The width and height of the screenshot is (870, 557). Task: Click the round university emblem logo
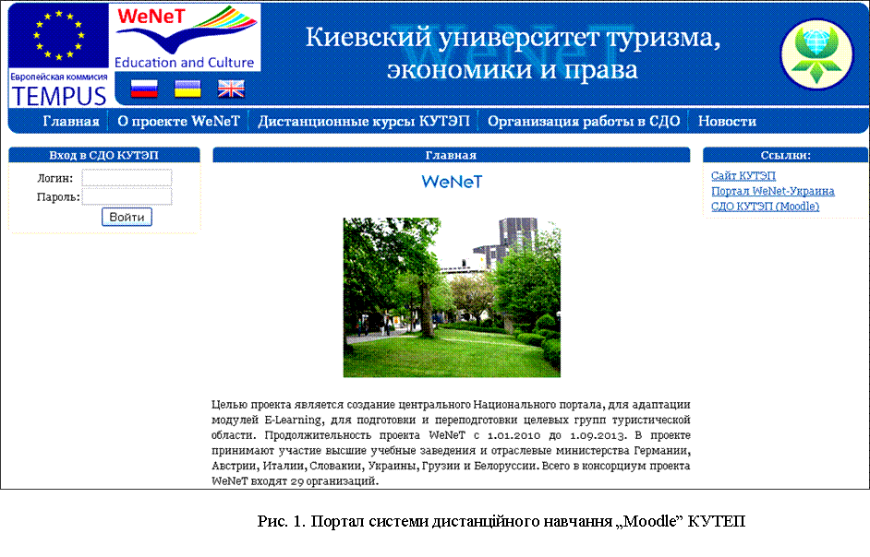816,53
